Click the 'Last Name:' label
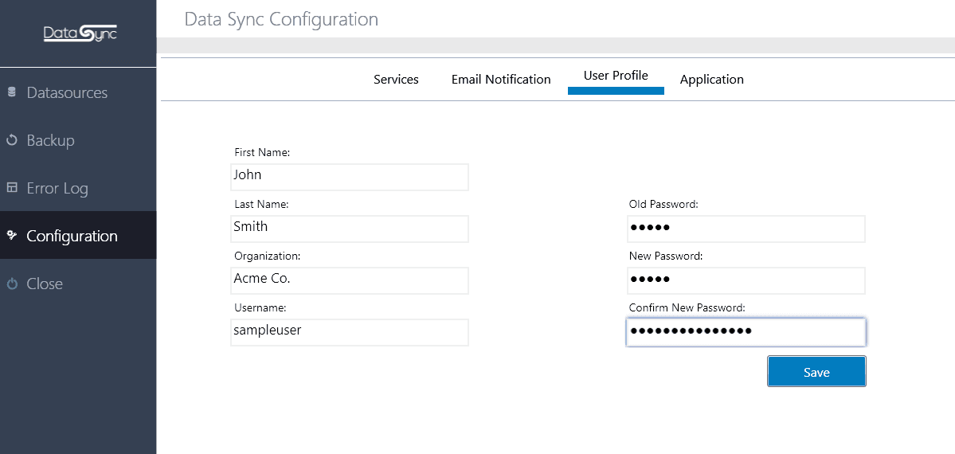 261,205
